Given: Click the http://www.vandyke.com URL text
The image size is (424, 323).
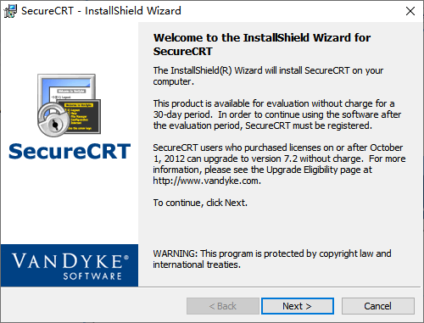Looking at the screenshot, I should click(207, 181).
